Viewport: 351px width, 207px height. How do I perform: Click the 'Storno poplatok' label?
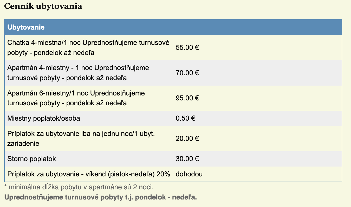click(x=31, y=159)
